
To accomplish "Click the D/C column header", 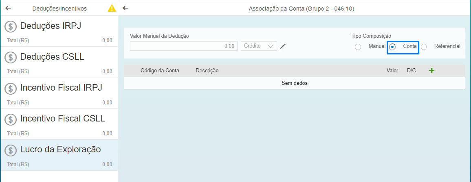I will pos(412,71).
